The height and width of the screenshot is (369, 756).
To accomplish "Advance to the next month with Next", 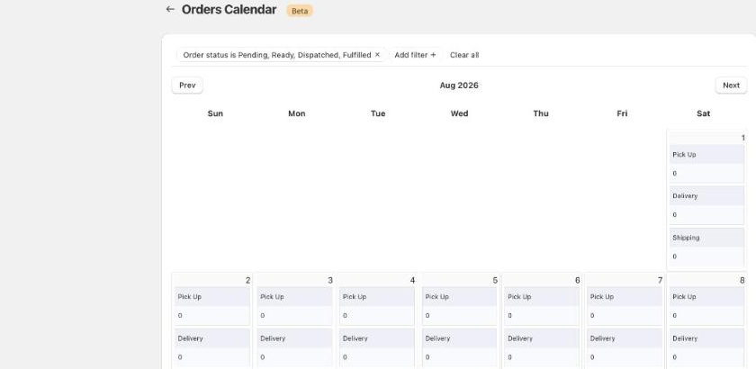I will click(x=731, y=85).
